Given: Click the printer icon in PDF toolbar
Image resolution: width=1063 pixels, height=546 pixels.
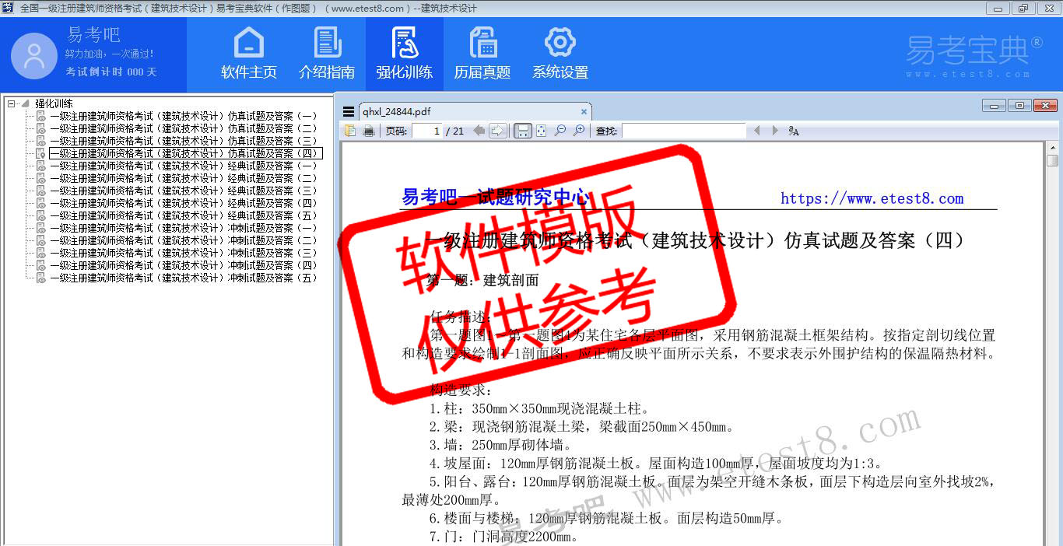Looking at the screenshot, I should pyautogui.click(x=369, y=131).
